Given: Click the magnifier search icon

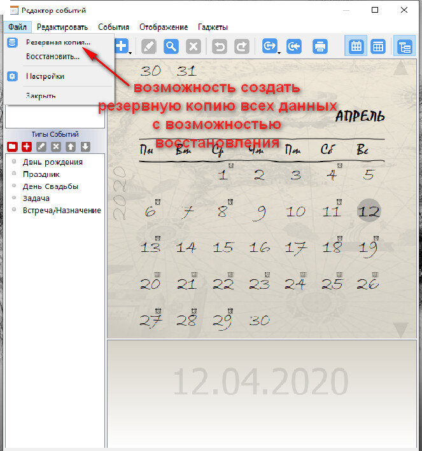Looking at the screenshot, I should [x=171, y=46].
